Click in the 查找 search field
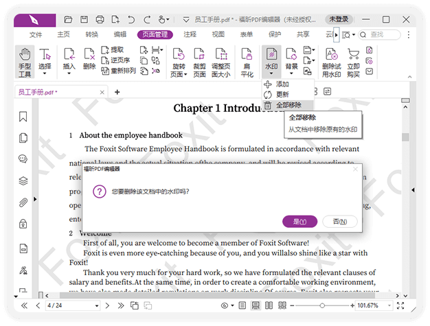The width and height of the screenshot is (430, 326). tap(380, 34)
